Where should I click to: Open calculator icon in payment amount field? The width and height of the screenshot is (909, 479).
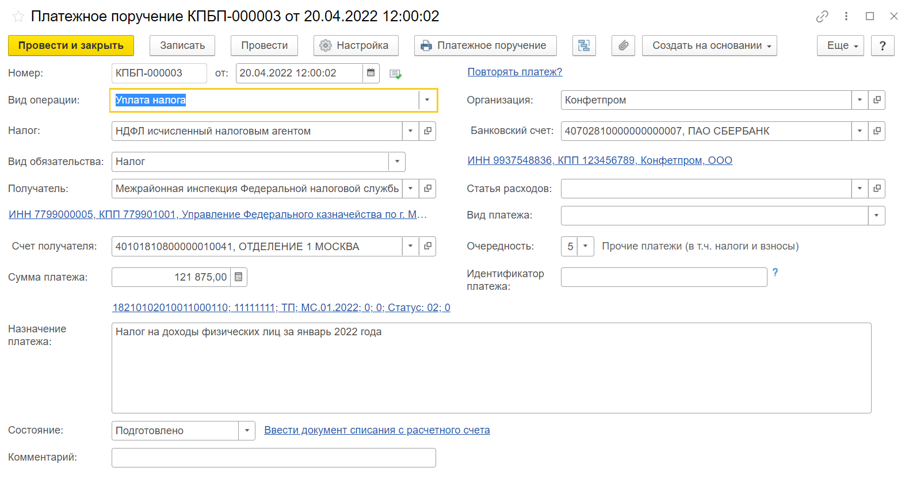[239, 277]
